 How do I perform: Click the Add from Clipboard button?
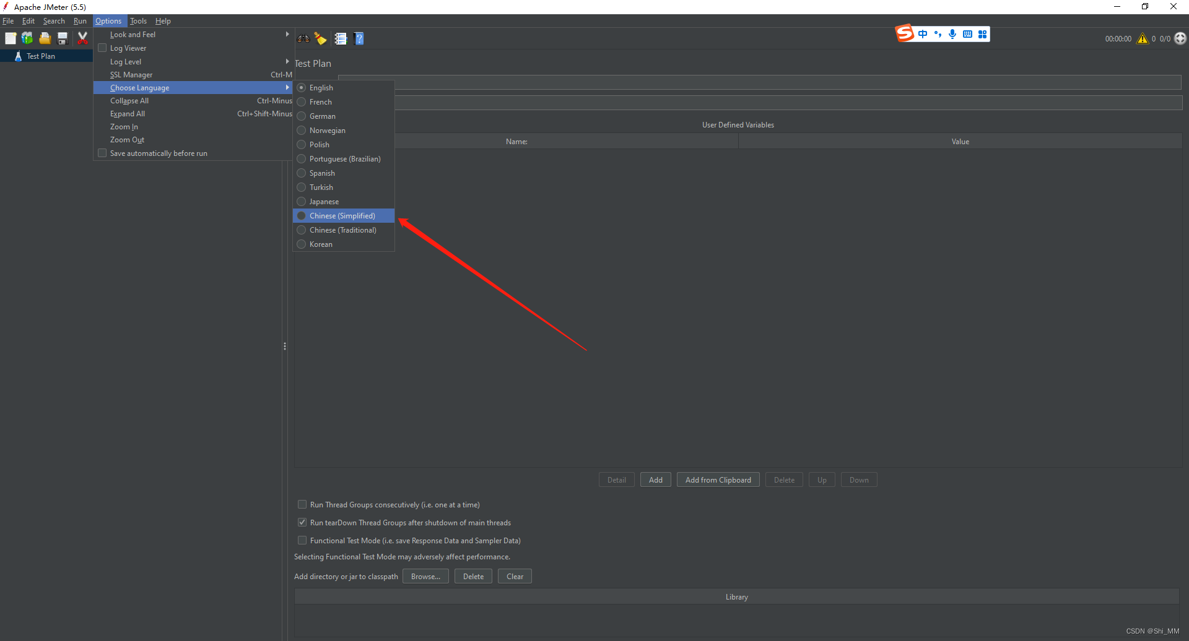(718, 480)
